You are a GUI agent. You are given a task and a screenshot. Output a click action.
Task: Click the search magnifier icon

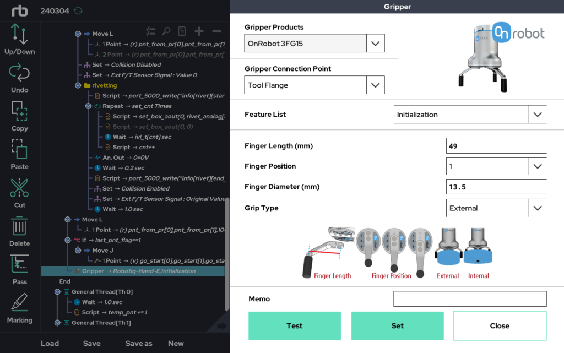pos(166,31)
